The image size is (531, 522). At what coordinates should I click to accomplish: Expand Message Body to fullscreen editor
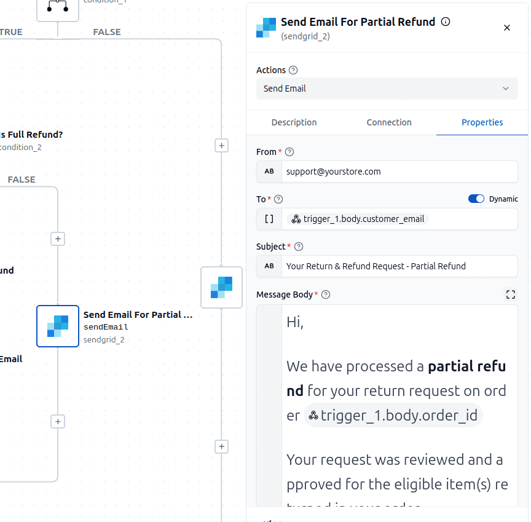coord(510,295)
